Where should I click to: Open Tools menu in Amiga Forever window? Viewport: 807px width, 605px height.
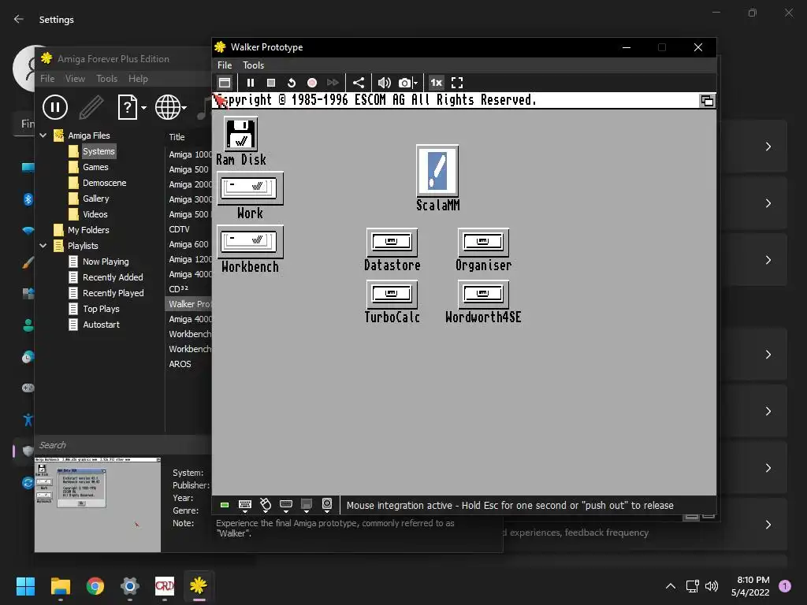click(x=106, y=79)
